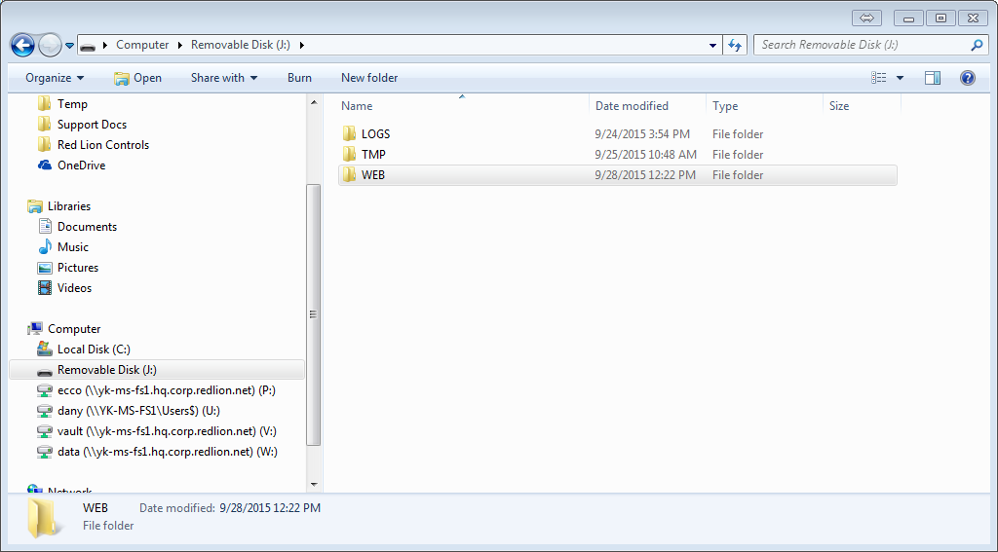The image size is (998, 552).
Task: Open the Music library
Action: tap(72, 246)
